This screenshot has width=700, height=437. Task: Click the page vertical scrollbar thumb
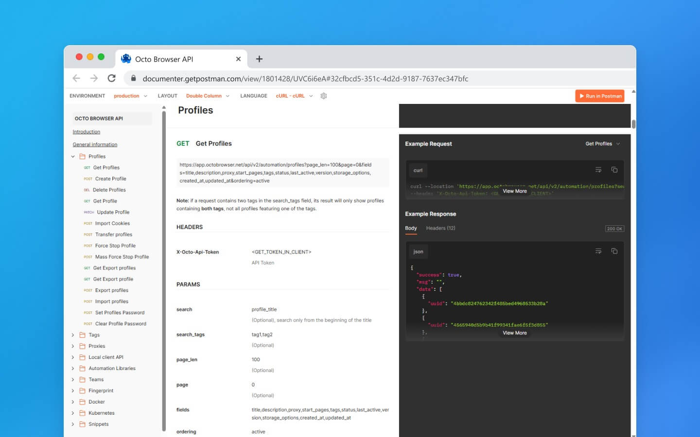coord(633,124)
